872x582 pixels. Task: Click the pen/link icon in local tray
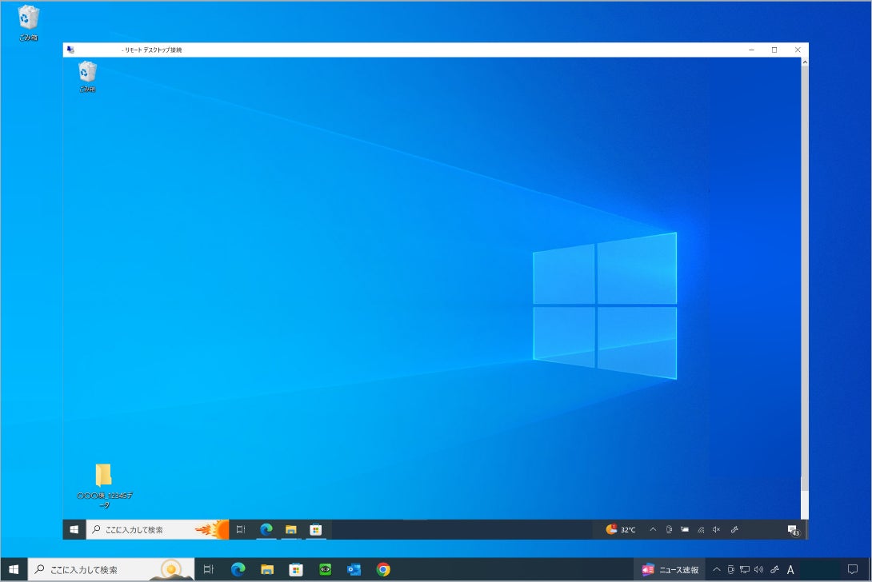[x=774, y=570]
